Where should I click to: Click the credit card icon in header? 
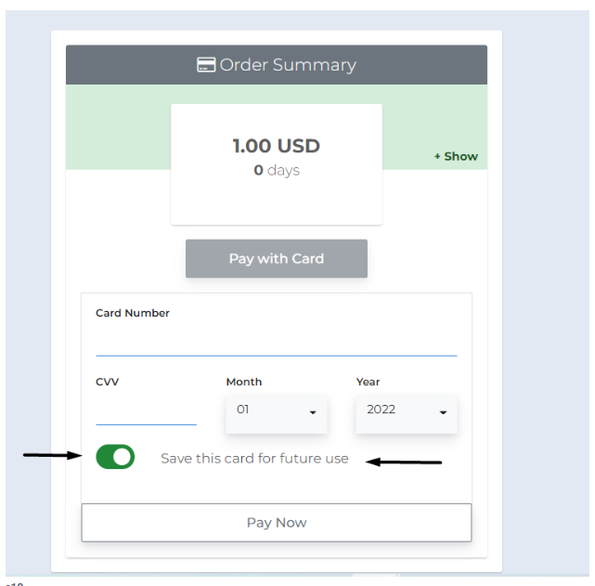[x=206, y=65]
